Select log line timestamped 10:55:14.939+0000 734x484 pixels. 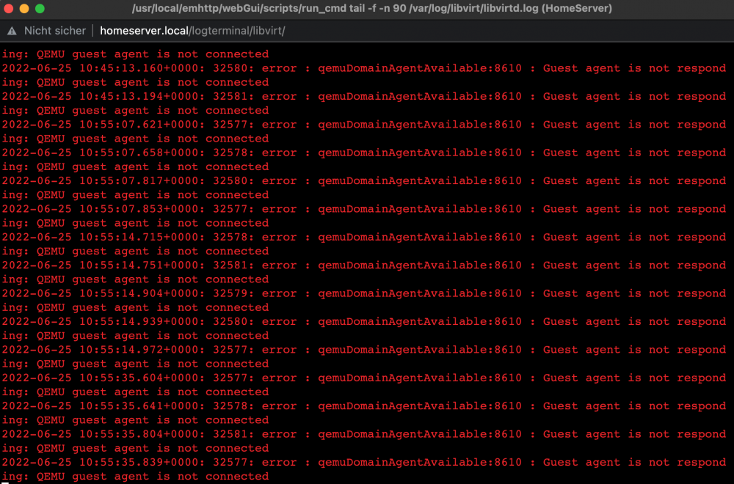pyautogui.click(x=364, y=321)
